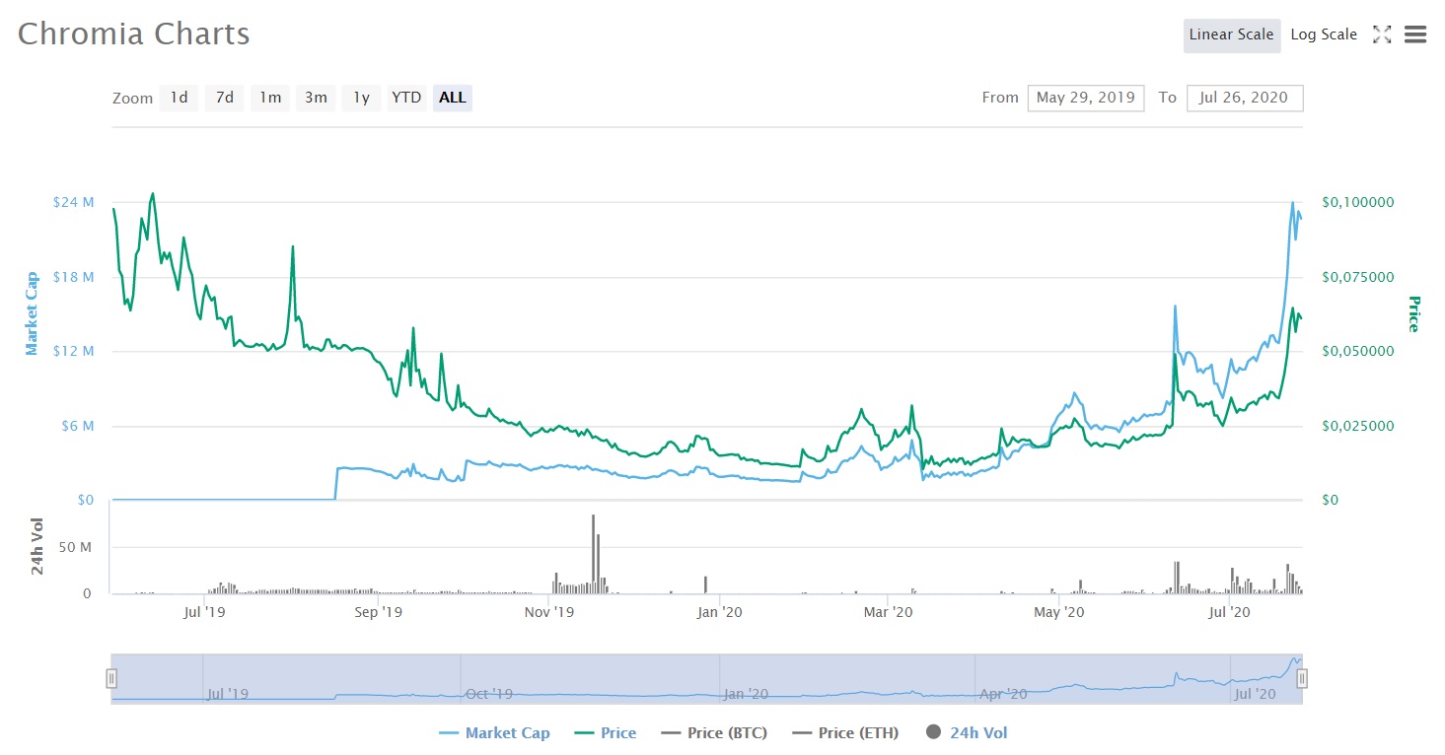Click the navigator timeline at Apr '20
Viewport: 1445px width, 755px height.
pyautogui.click(x=1004, y=694)
